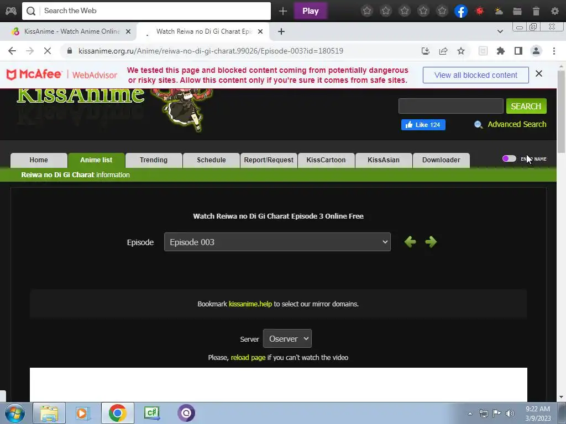Click the page vertical scrollbar thumb

pyautogui.click(x=562, y=112)
